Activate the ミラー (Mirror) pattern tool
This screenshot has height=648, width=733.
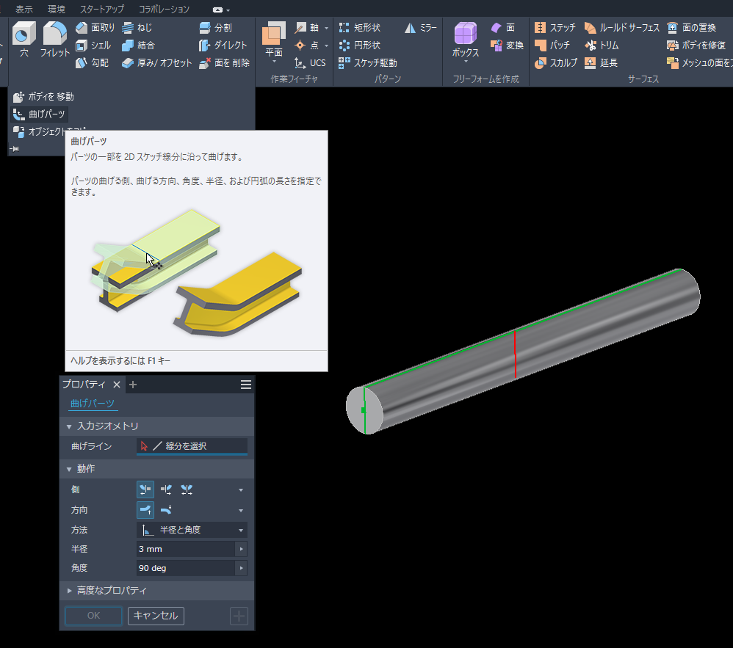point(421,28)
